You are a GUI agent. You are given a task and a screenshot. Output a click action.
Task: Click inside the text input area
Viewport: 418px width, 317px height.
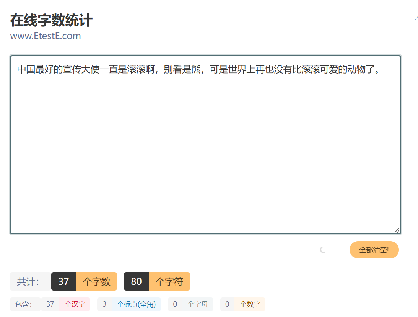(x=205, y=145)
